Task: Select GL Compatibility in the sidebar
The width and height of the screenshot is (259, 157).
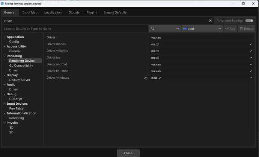Action: point(21,66)
